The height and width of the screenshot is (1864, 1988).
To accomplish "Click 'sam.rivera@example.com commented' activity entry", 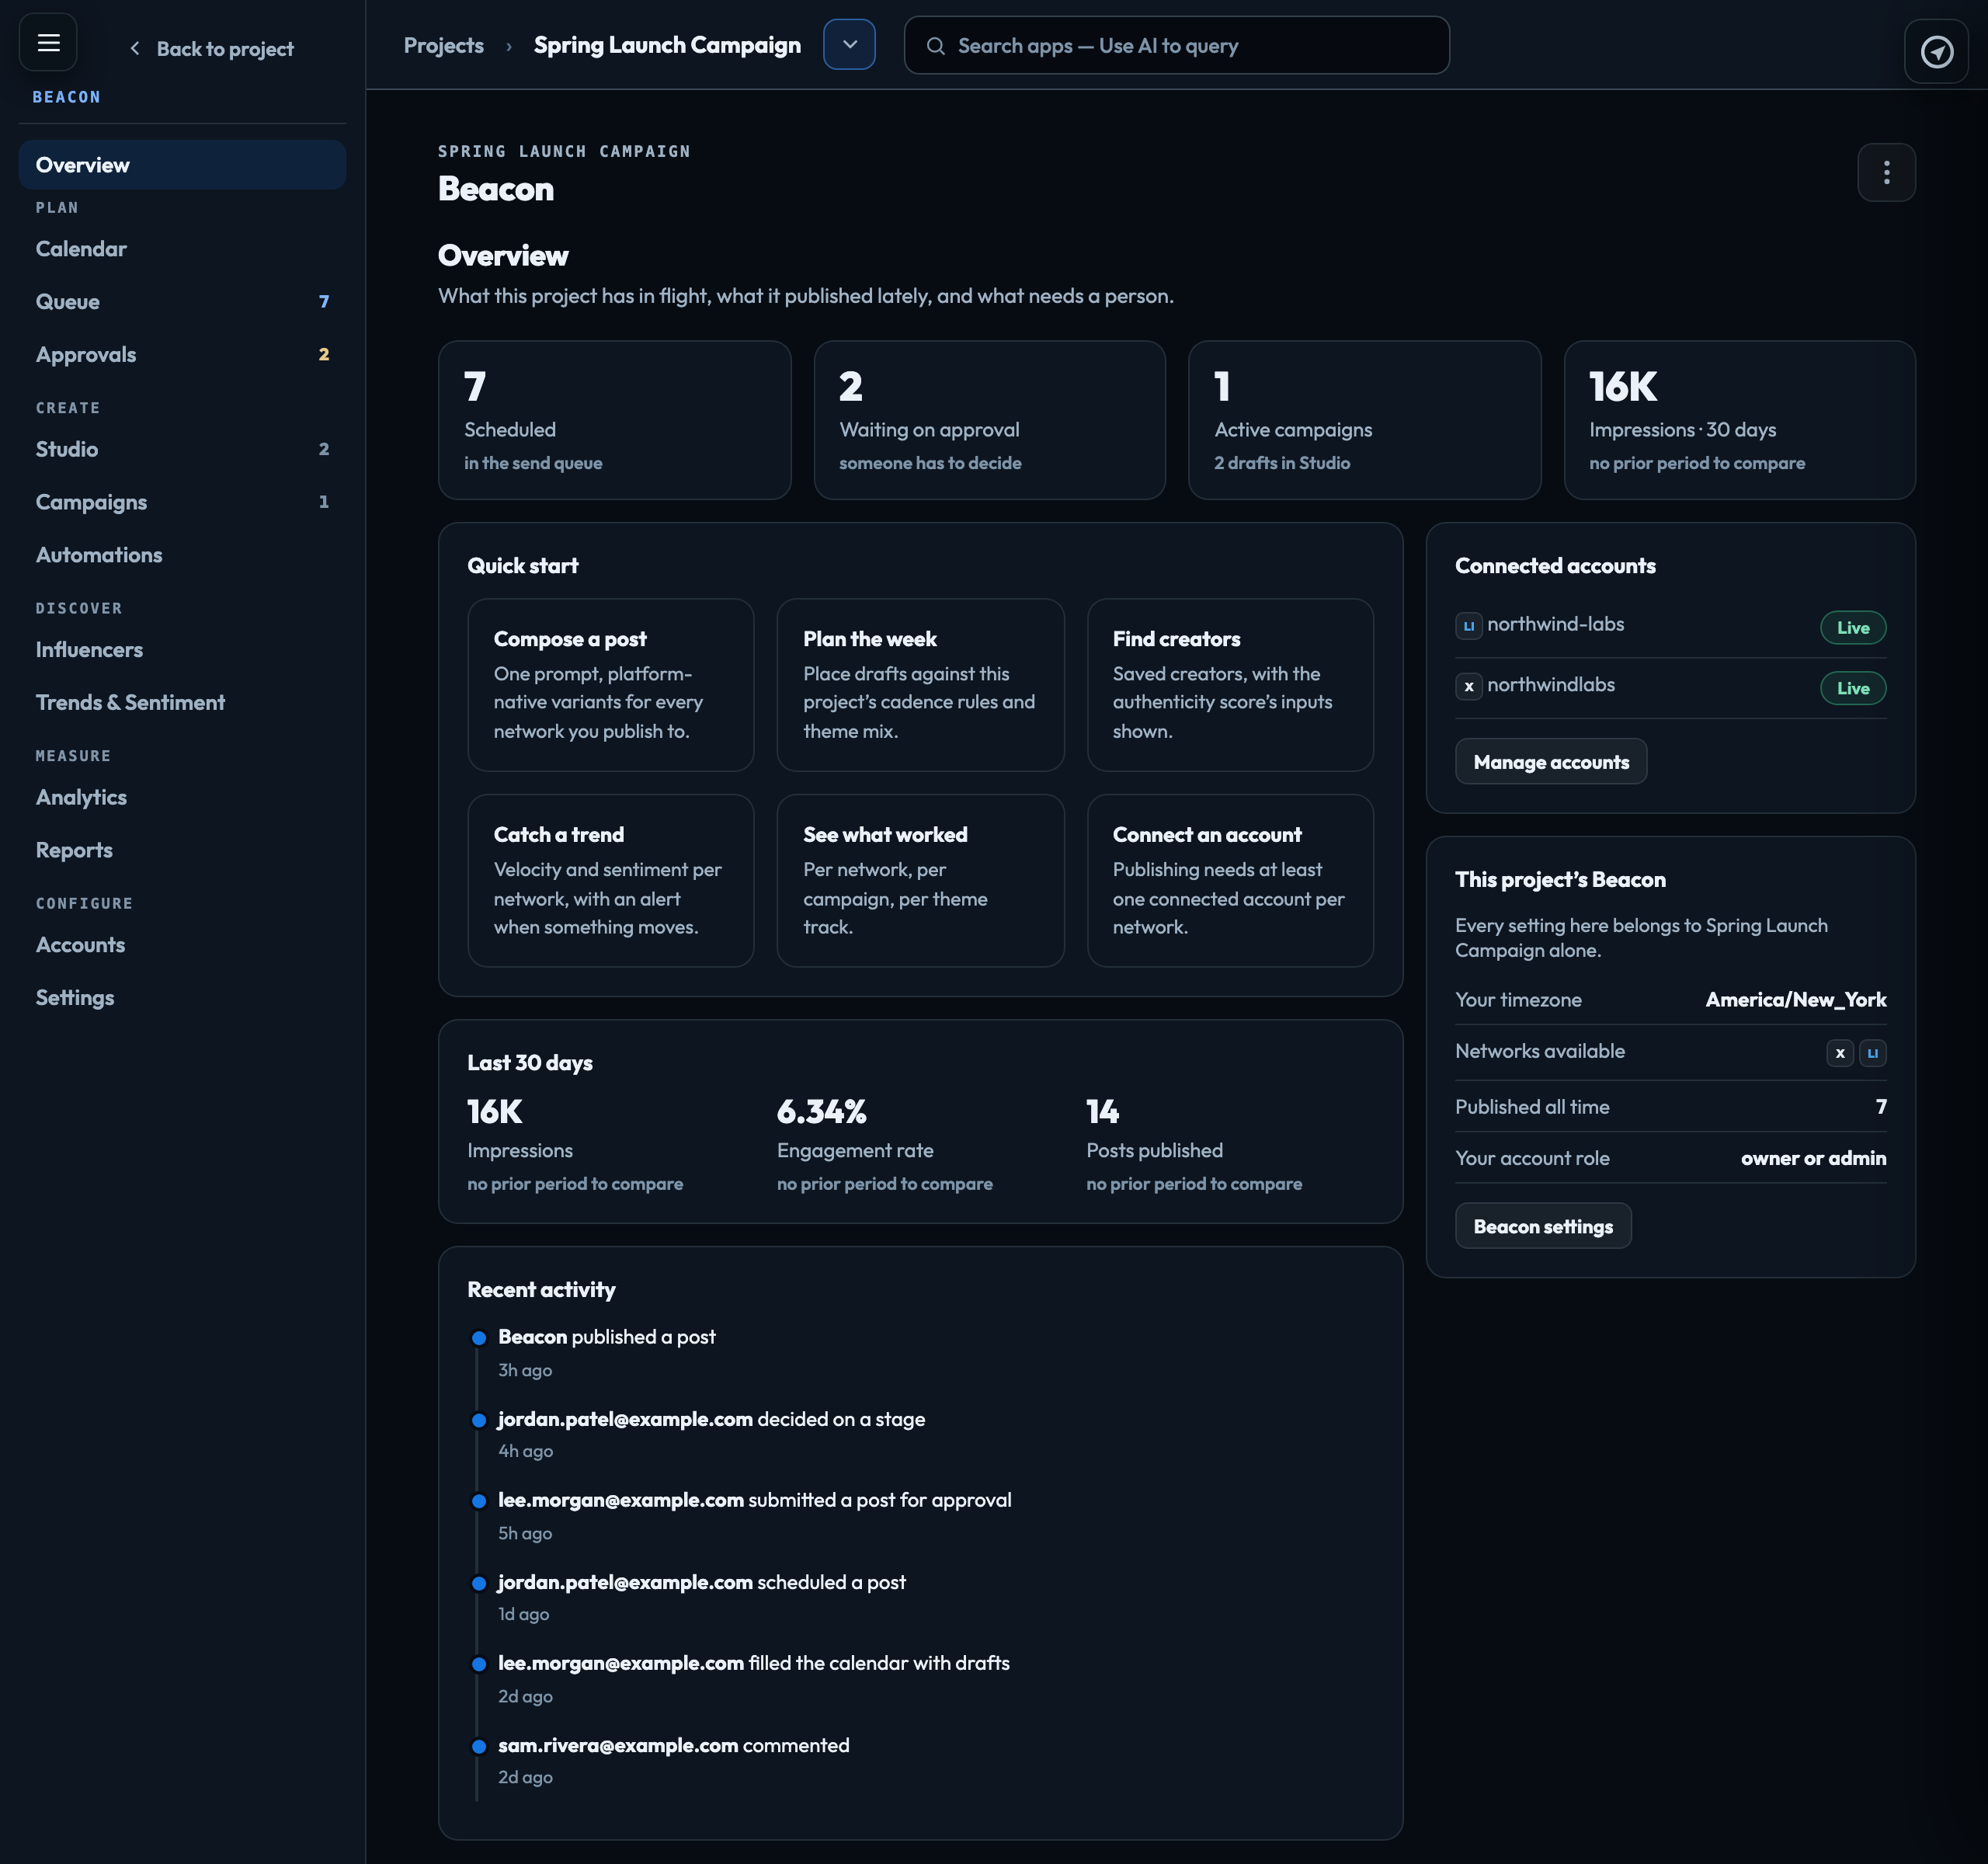I will (x=673, y=1745).
